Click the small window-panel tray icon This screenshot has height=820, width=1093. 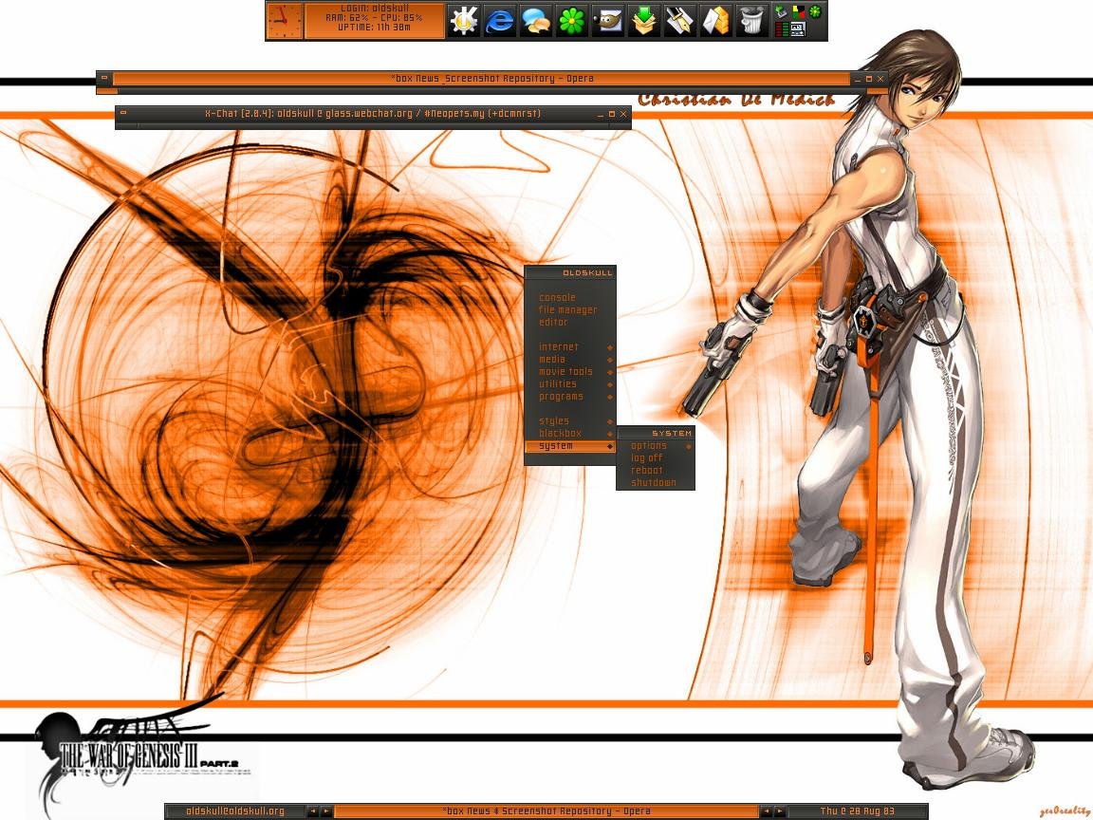coord(798,28)
